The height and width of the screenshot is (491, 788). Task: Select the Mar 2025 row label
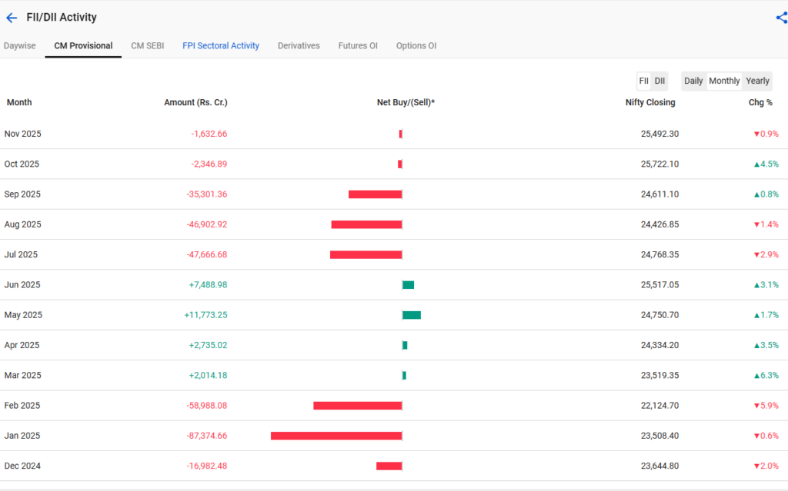(x=22, y=375)
